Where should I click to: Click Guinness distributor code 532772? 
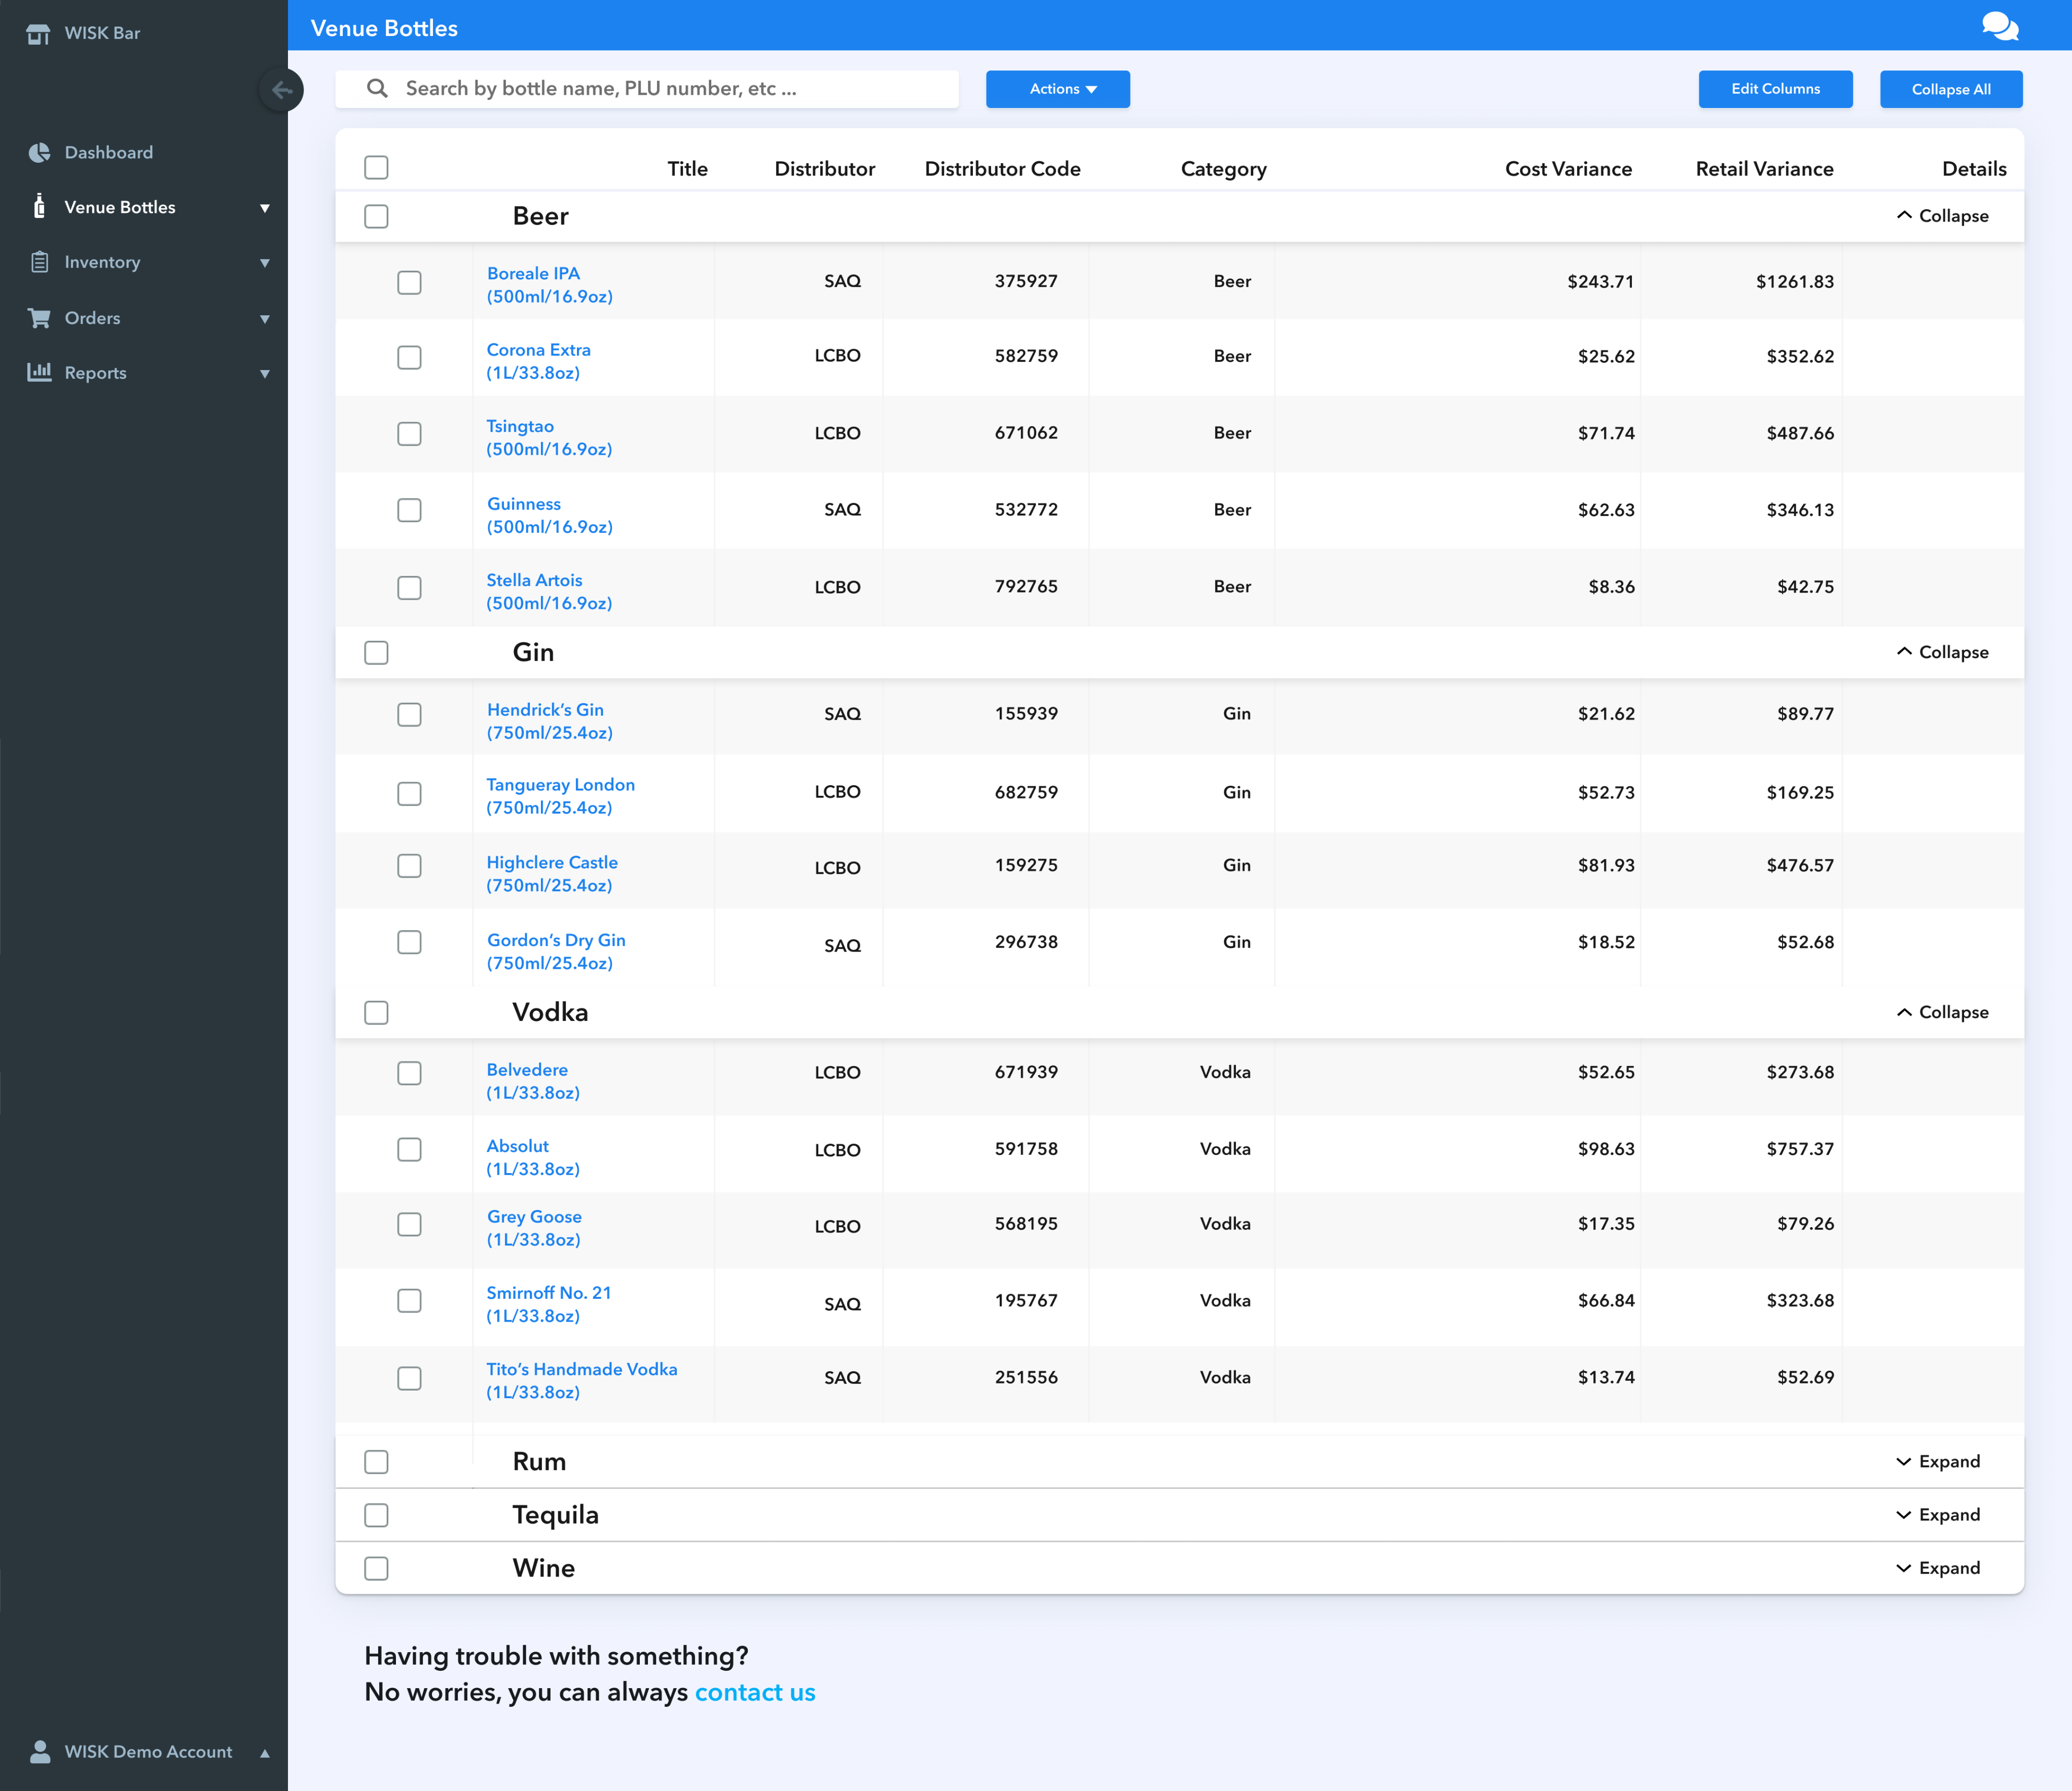pos(1026,509)
